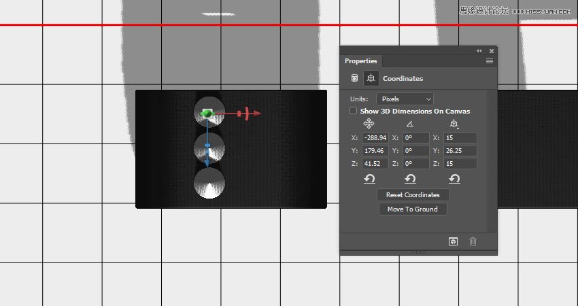Collapse the Properties panel with double arrows
Screen dimensions: 578x306
479,50
